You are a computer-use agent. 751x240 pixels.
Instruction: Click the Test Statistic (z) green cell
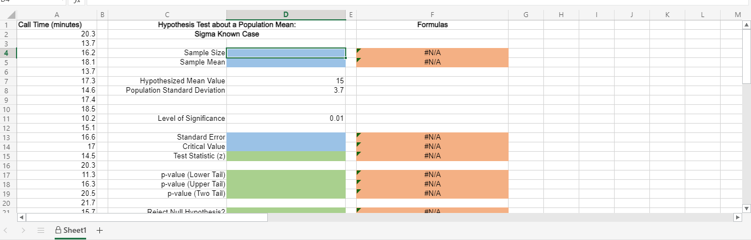(x=286, y=156)
